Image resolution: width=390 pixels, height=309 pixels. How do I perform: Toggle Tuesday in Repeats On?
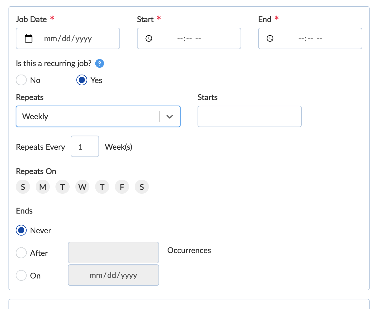(63, 187)
